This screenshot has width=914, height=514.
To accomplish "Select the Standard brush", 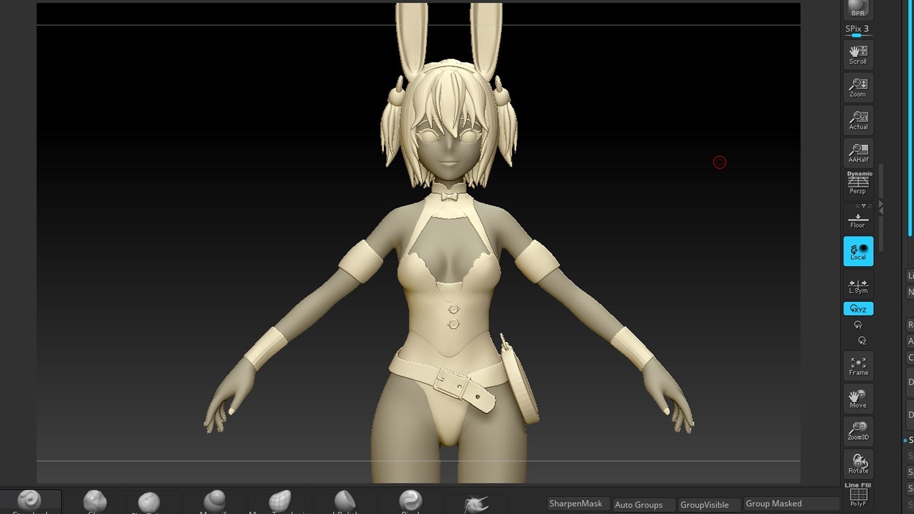I will (30, 502).
